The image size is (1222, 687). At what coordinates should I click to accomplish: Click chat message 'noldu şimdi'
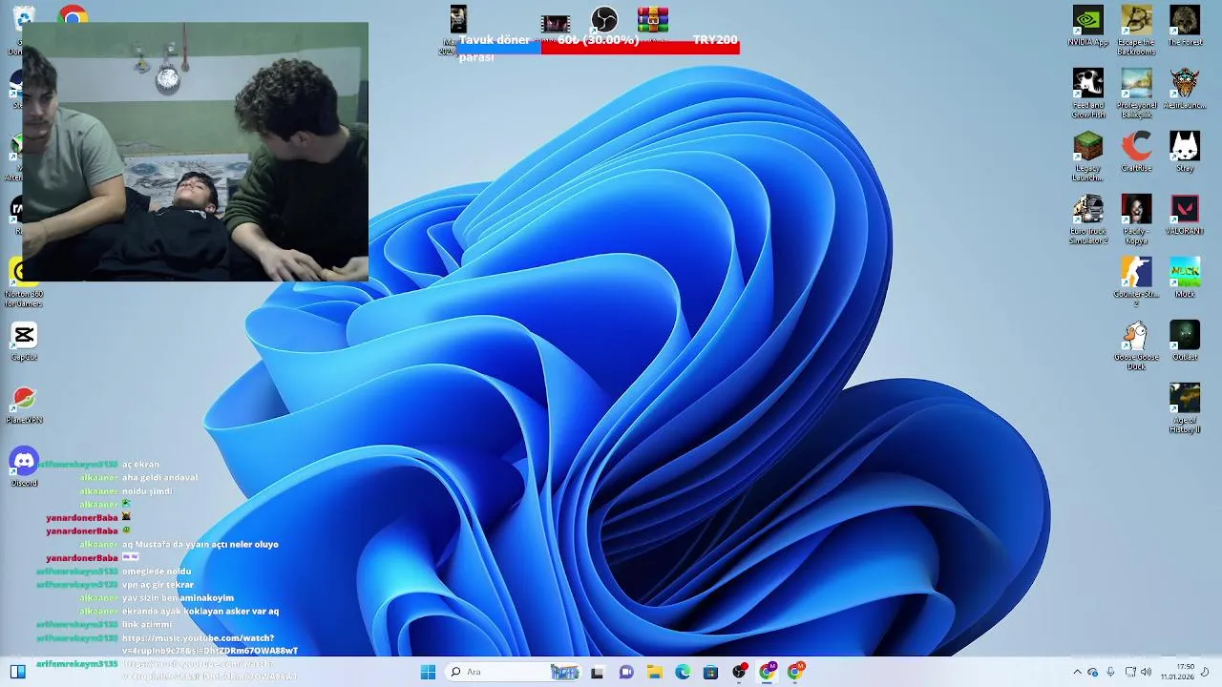(x=147, y=490)
